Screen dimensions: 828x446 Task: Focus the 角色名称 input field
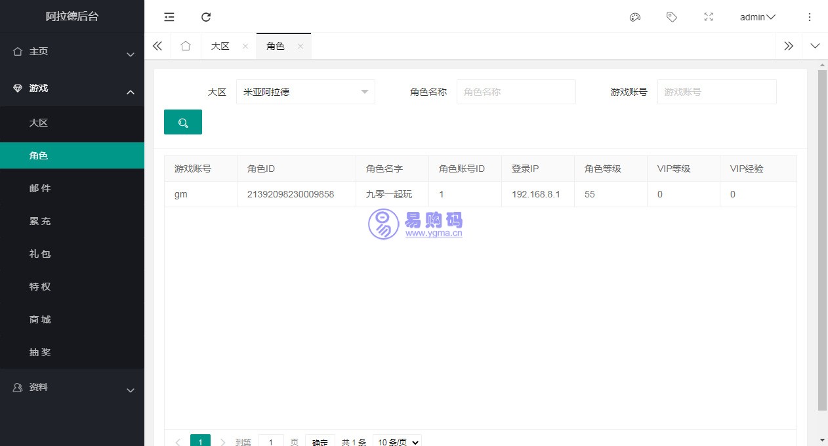click(516, 92)
